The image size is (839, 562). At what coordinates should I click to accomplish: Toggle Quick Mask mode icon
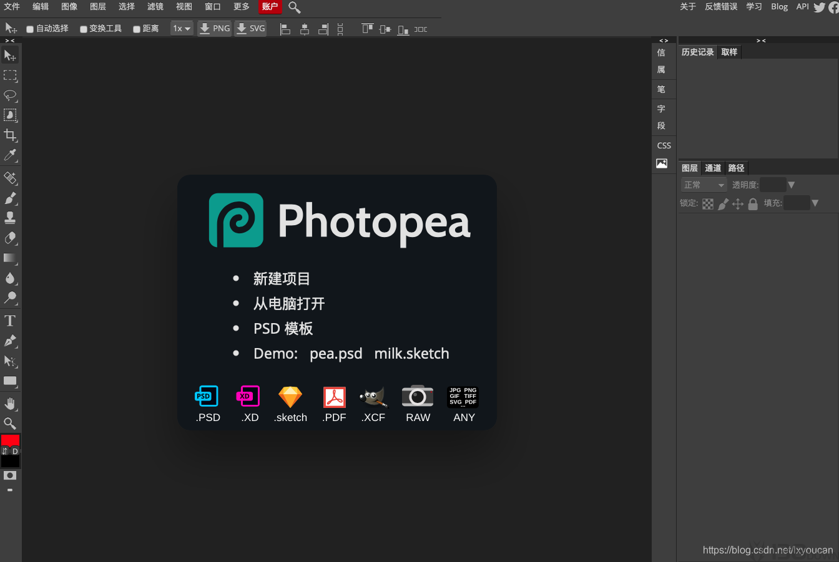10,475
